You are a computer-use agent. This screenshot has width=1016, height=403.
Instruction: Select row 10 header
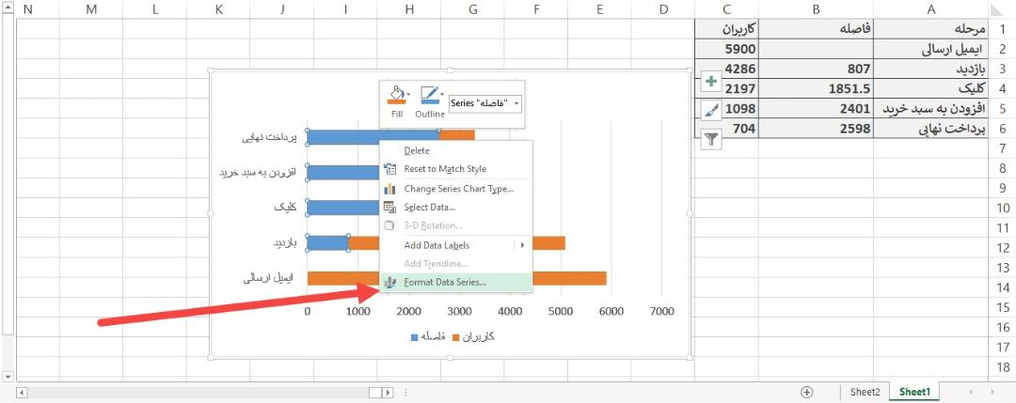tap(1003, 209)
